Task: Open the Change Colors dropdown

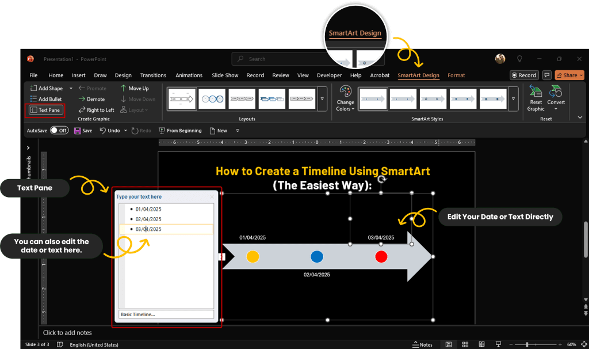Action: [x=345, y=98]
